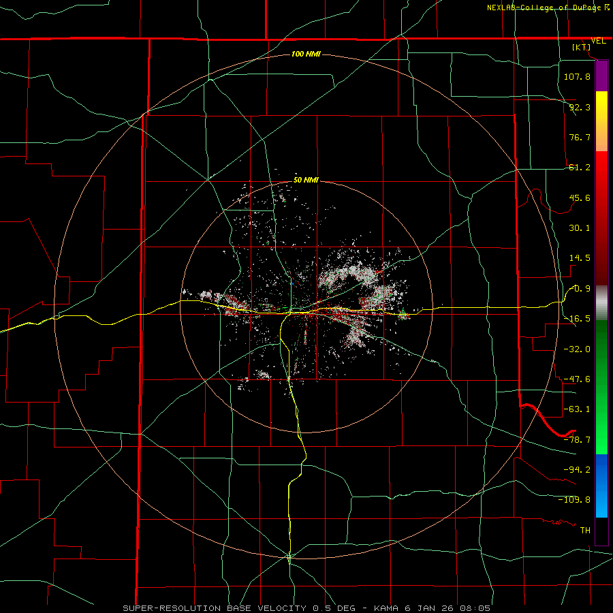Click the [KT] units label
This screenshot has width=613, height=613.
coord(582,47)
